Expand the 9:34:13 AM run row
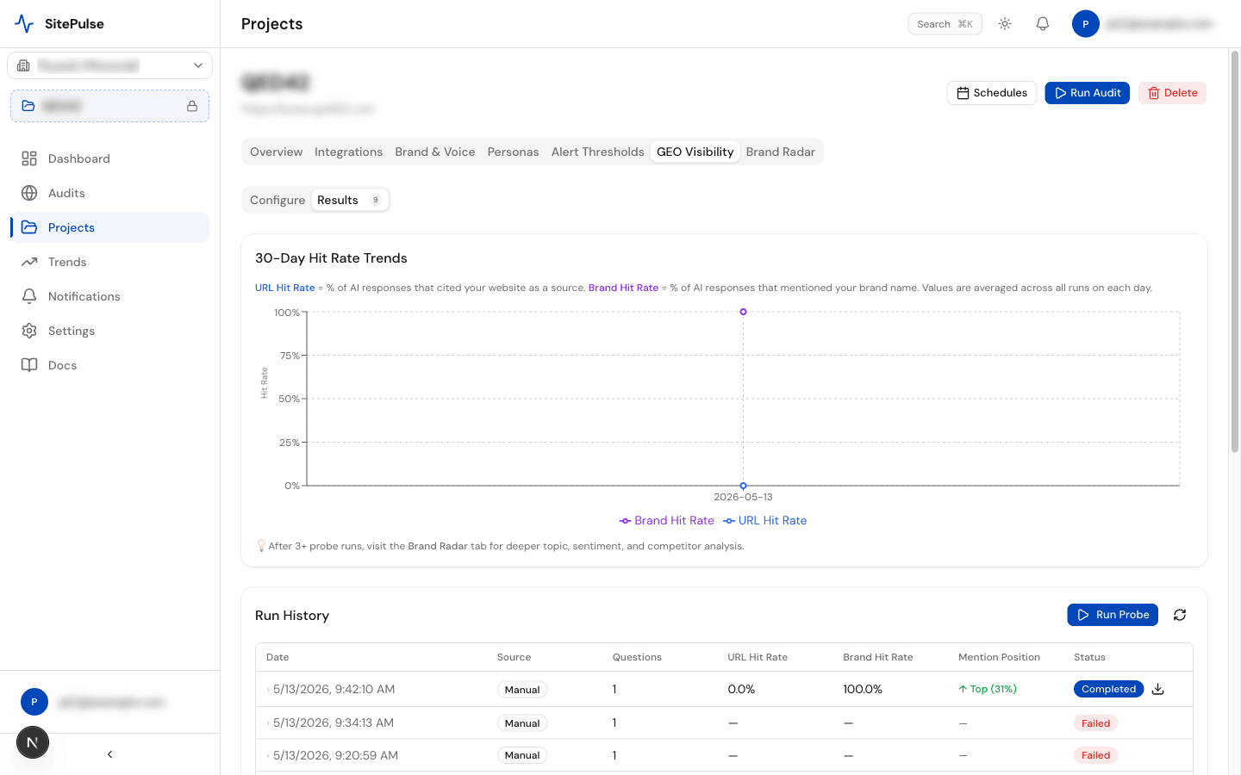This screenshot has width=1241, height=775. 724,723
